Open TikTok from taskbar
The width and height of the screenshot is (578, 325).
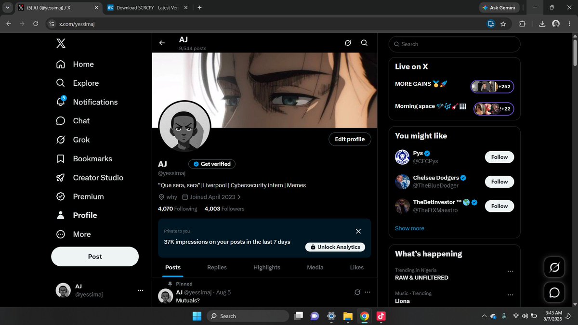381,316
